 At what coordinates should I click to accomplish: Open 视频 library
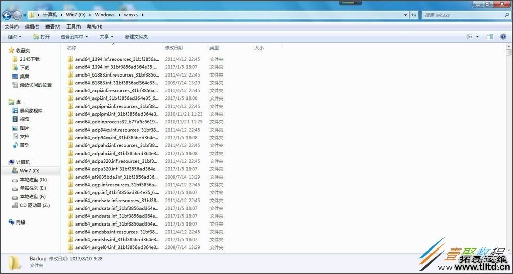click(25, 119)
